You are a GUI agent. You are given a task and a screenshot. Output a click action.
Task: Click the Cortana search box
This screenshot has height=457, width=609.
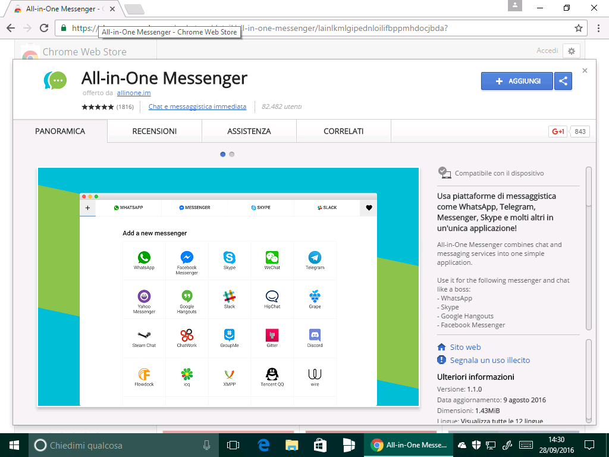pyautogui.click(x=124, y=445)
